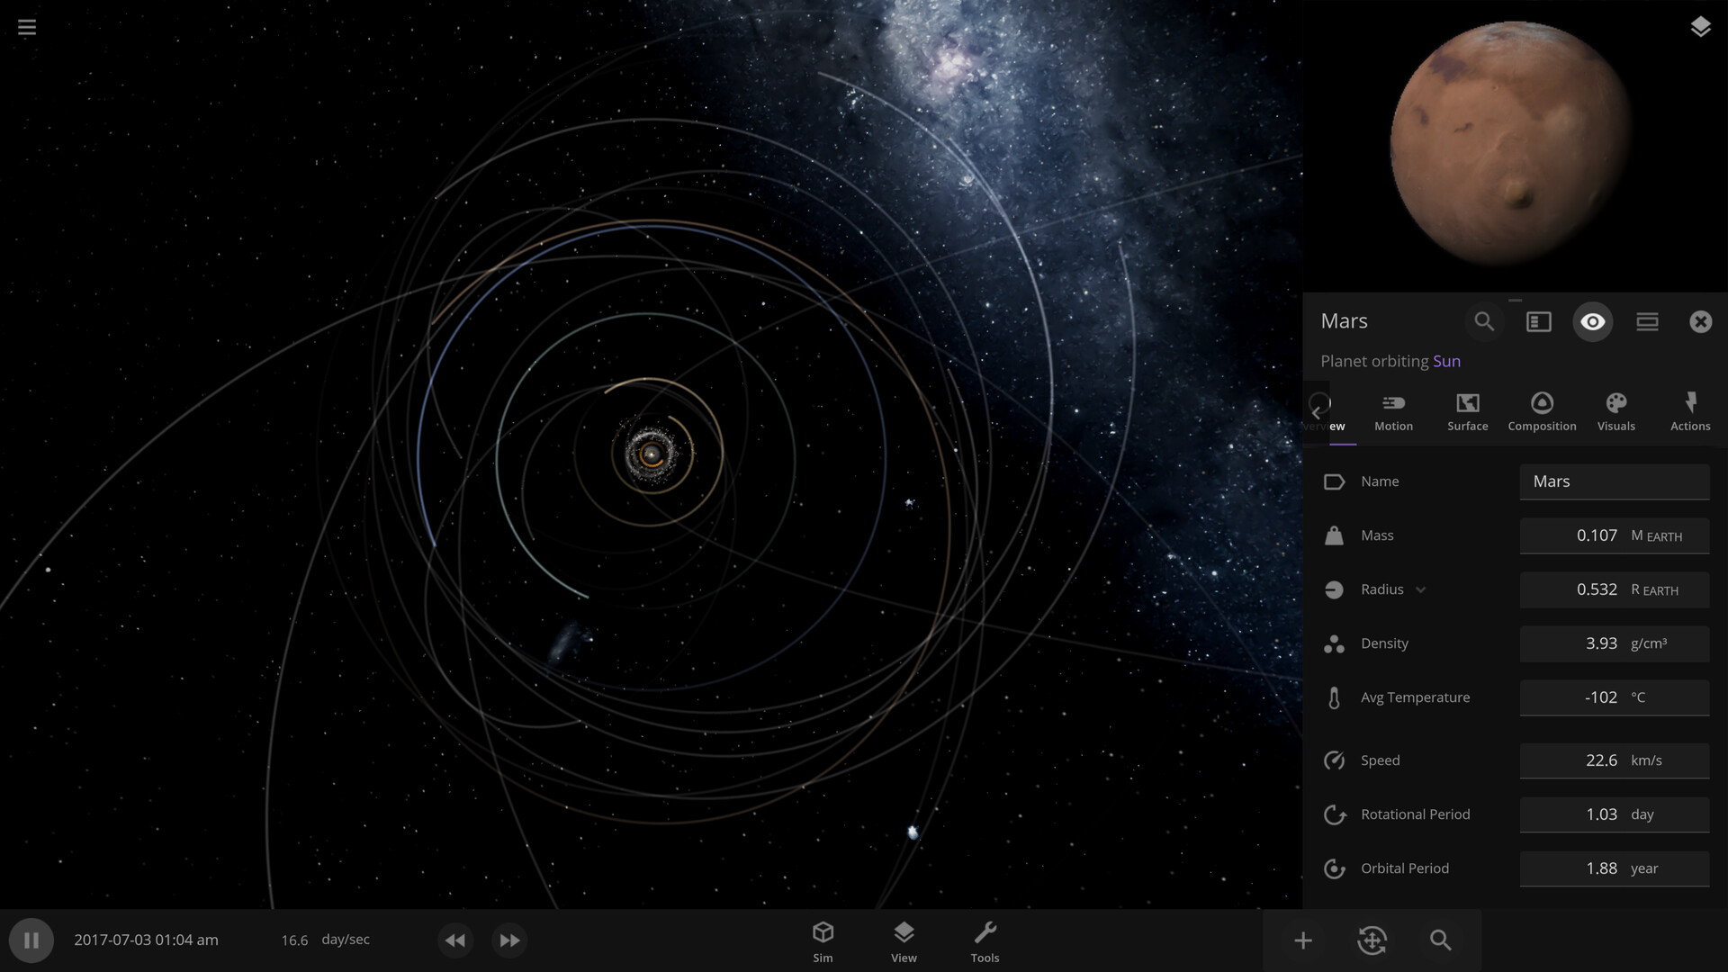1728x972 pixels.
Task: Click the add object plus icon
Action: click(1302, 940)
